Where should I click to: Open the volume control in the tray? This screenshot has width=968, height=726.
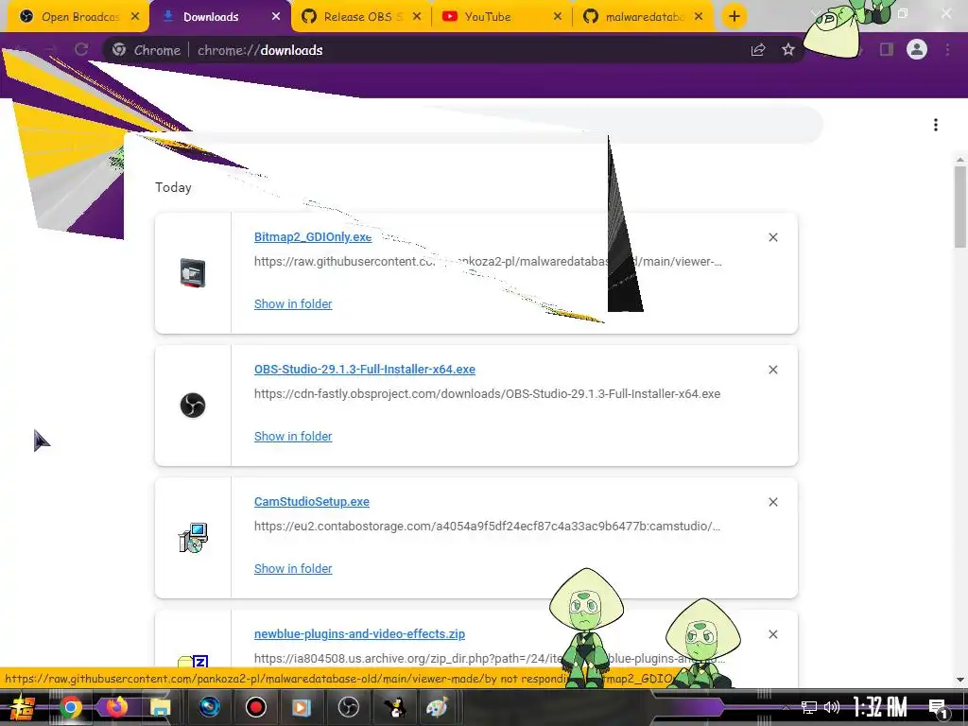point(832,707)
